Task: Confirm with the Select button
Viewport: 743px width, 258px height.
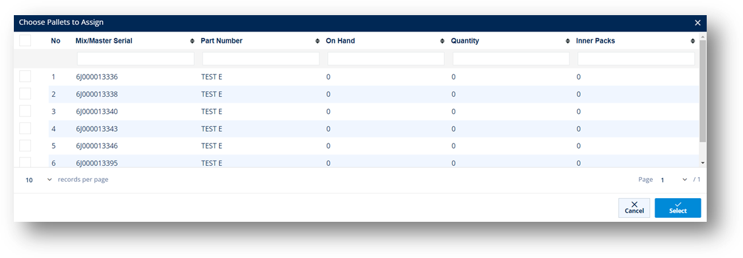Action: click(x=678, y=208)
